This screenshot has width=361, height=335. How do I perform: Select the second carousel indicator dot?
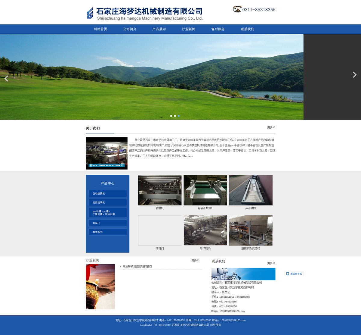(175, 116)
